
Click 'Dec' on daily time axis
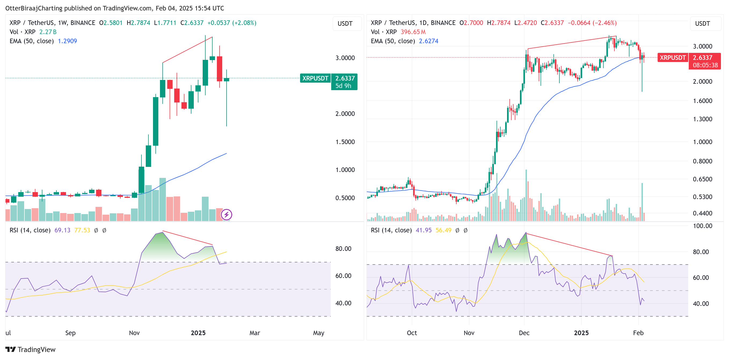click(524, 333)
